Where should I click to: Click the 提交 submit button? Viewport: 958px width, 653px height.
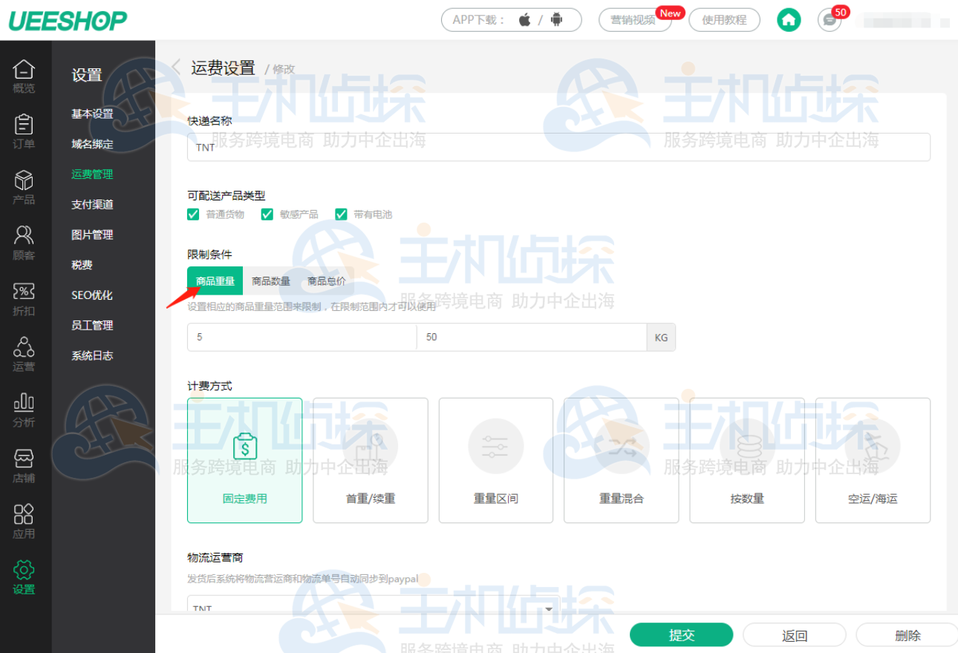681,634
